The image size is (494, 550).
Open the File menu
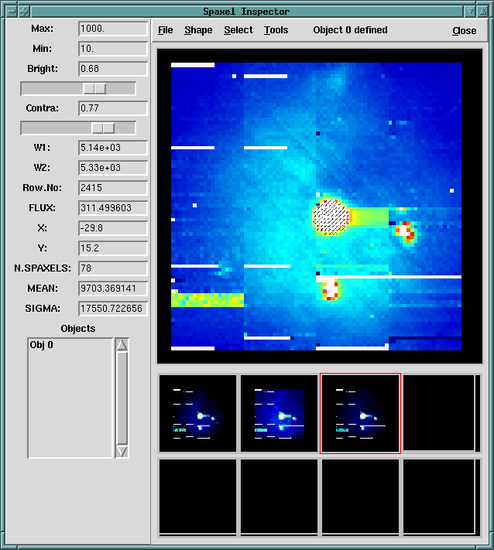tap(166, 30)
